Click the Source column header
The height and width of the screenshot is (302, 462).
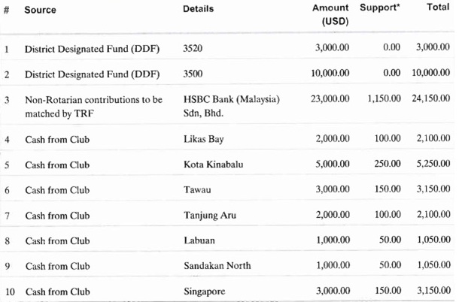coord(40,10)
